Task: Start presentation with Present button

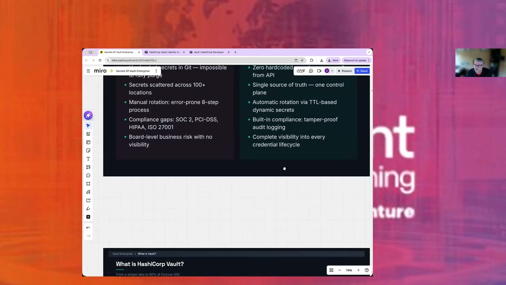Action: click(345, 71)
